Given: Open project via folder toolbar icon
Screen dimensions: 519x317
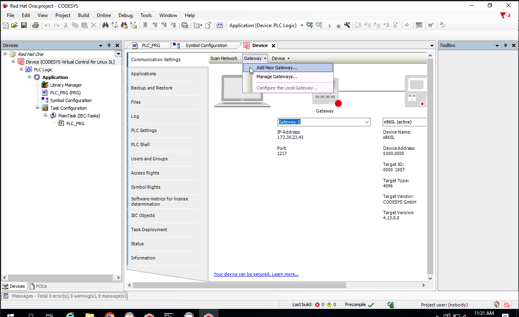Looking at the screenshot, I should coord(14,25).
